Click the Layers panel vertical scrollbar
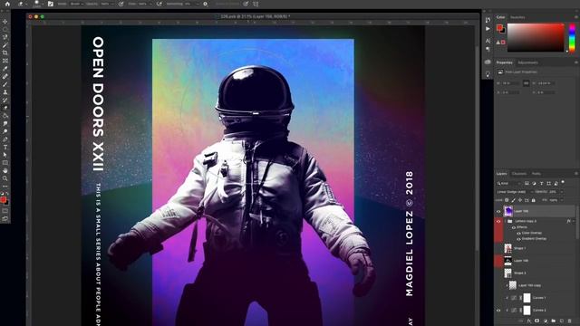 [x=577, y=223]
